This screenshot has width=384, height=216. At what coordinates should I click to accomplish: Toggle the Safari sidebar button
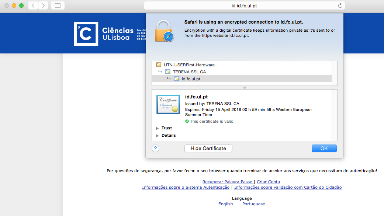[x=58, y=6]
